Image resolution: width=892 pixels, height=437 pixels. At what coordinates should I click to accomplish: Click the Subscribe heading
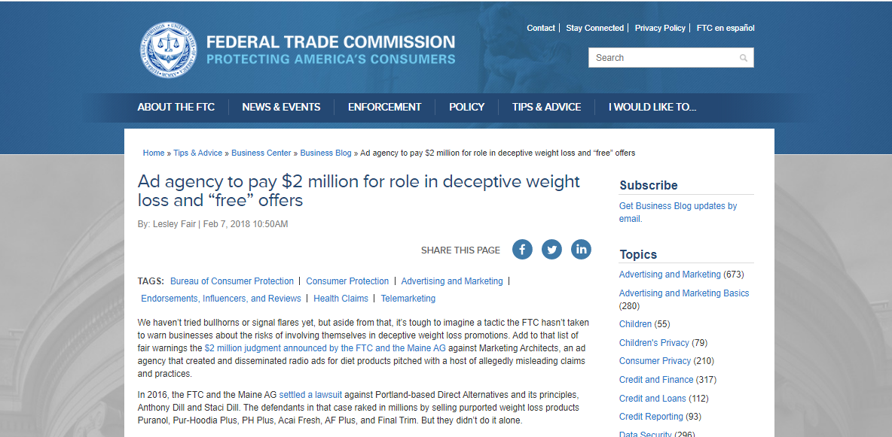[x=649, y=185]
